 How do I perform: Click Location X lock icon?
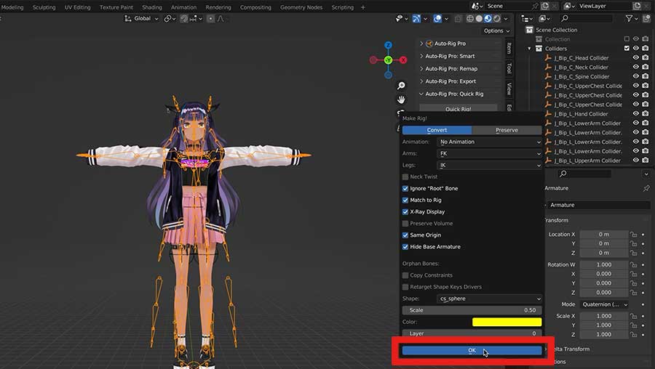pyautogui.click(x=633, y=235)
